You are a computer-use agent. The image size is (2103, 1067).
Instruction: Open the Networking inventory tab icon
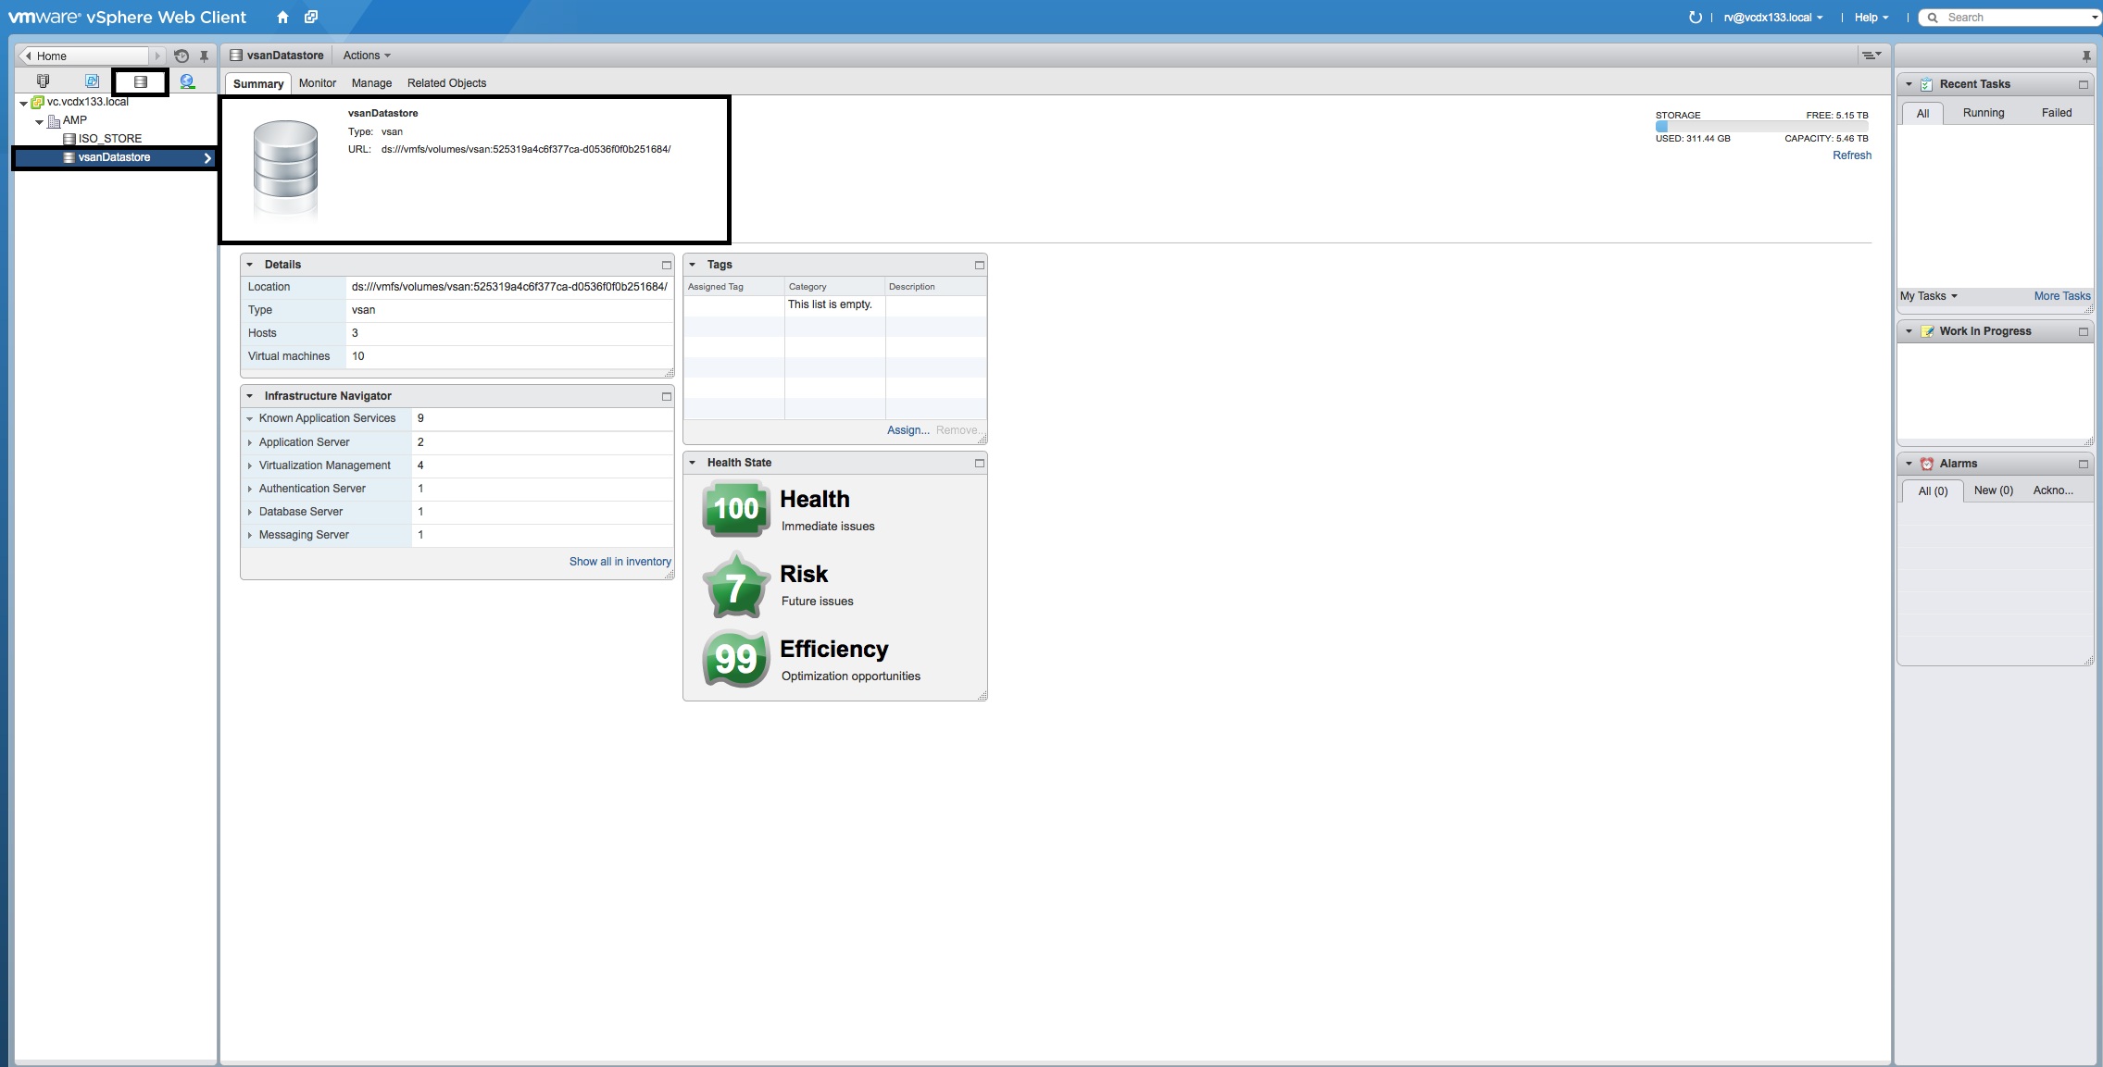pos(187,81)
